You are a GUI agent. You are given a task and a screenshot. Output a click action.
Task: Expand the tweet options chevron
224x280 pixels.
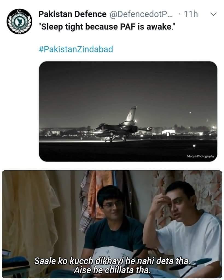point(213,14)
